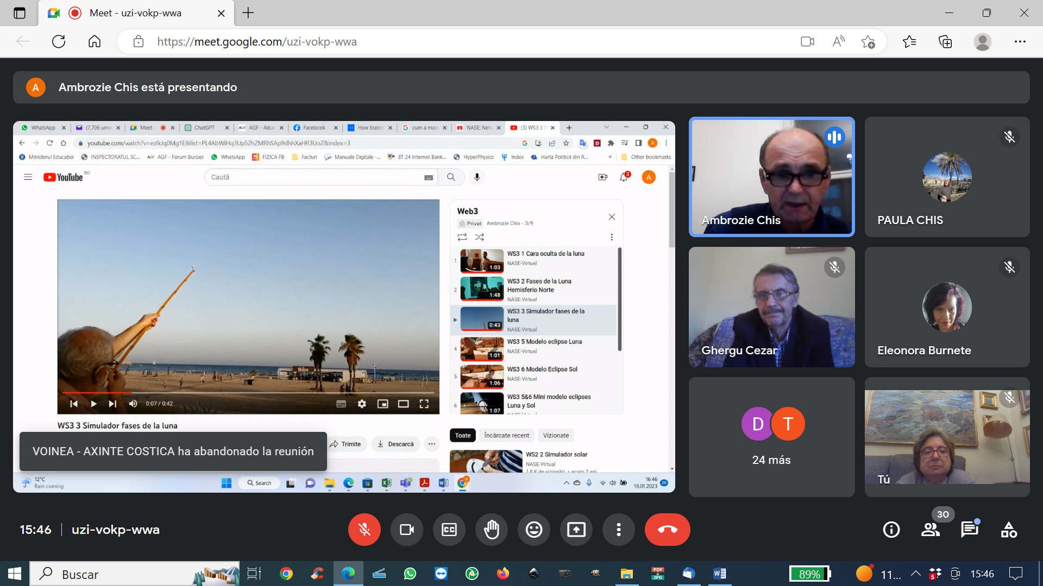The image size is (1043, 586).
Task: Select the Eleonora Burnete participant tile
Action: coord(947,307)
